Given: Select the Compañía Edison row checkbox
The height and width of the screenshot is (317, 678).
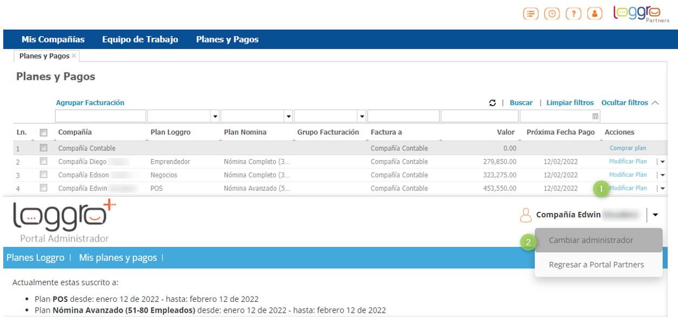Looking at the screenshot, I should (x=44, y=175).
